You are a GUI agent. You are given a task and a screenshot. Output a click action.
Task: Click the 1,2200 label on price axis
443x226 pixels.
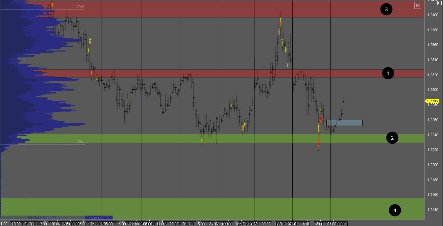433,165
